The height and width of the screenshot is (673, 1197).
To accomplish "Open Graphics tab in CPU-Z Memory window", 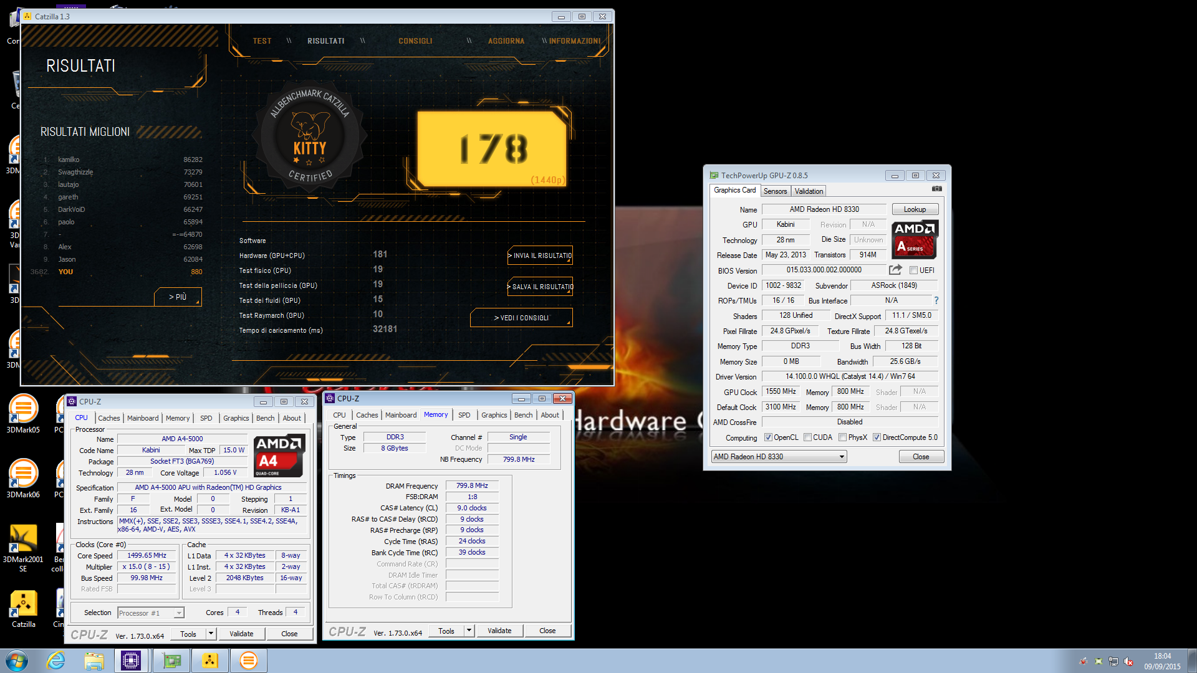I will 494,415.
